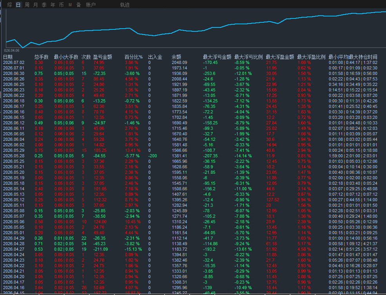Select the 年 yearly tab
The height and width of the screenshot is (295, 386).
click(x=53, y=5)
